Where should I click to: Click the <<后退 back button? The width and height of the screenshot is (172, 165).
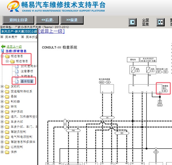click(47, 20)
